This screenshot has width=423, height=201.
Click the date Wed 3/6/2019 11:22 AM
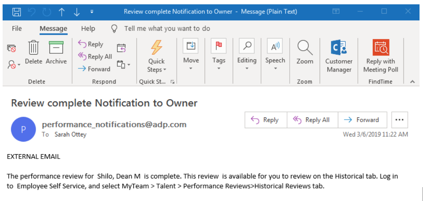(x=375, y=134)
